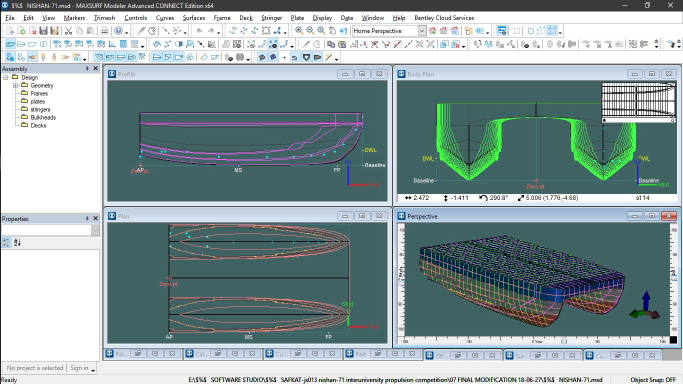Toggle the Assembly panel auto-hide pin
This screenshot has width=683, height=384.
click(87, 68)
